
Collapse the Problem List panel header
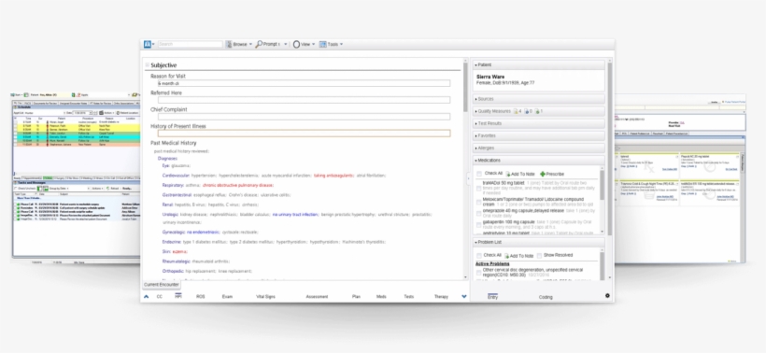538,242
